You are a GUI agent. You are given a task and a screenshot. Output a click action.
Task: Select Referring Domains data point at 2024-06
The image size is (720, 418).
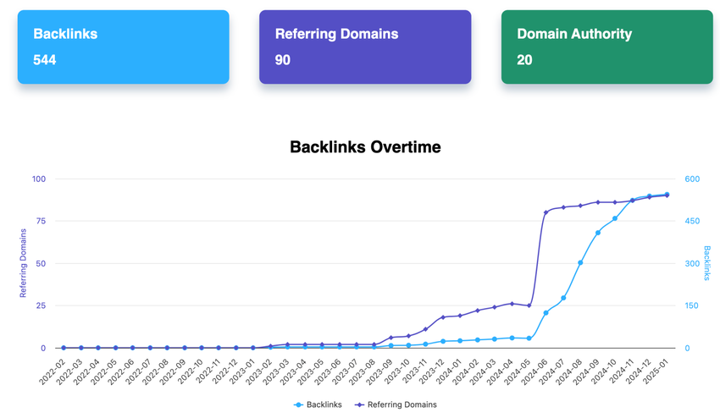(546, 212)
